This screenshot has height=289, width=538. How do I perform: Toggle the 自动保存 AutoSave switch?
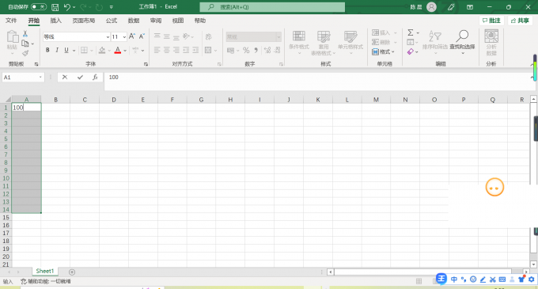coord(39,7)
